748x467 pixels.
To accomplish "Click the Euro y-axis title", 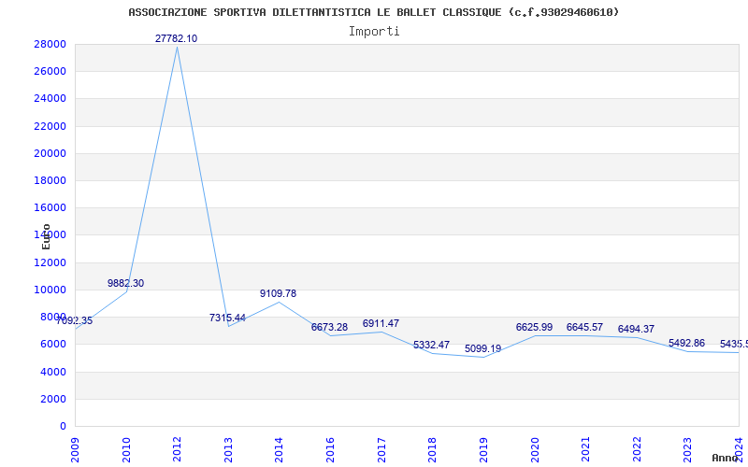I will pyautogui.click(x=46, y=237).
